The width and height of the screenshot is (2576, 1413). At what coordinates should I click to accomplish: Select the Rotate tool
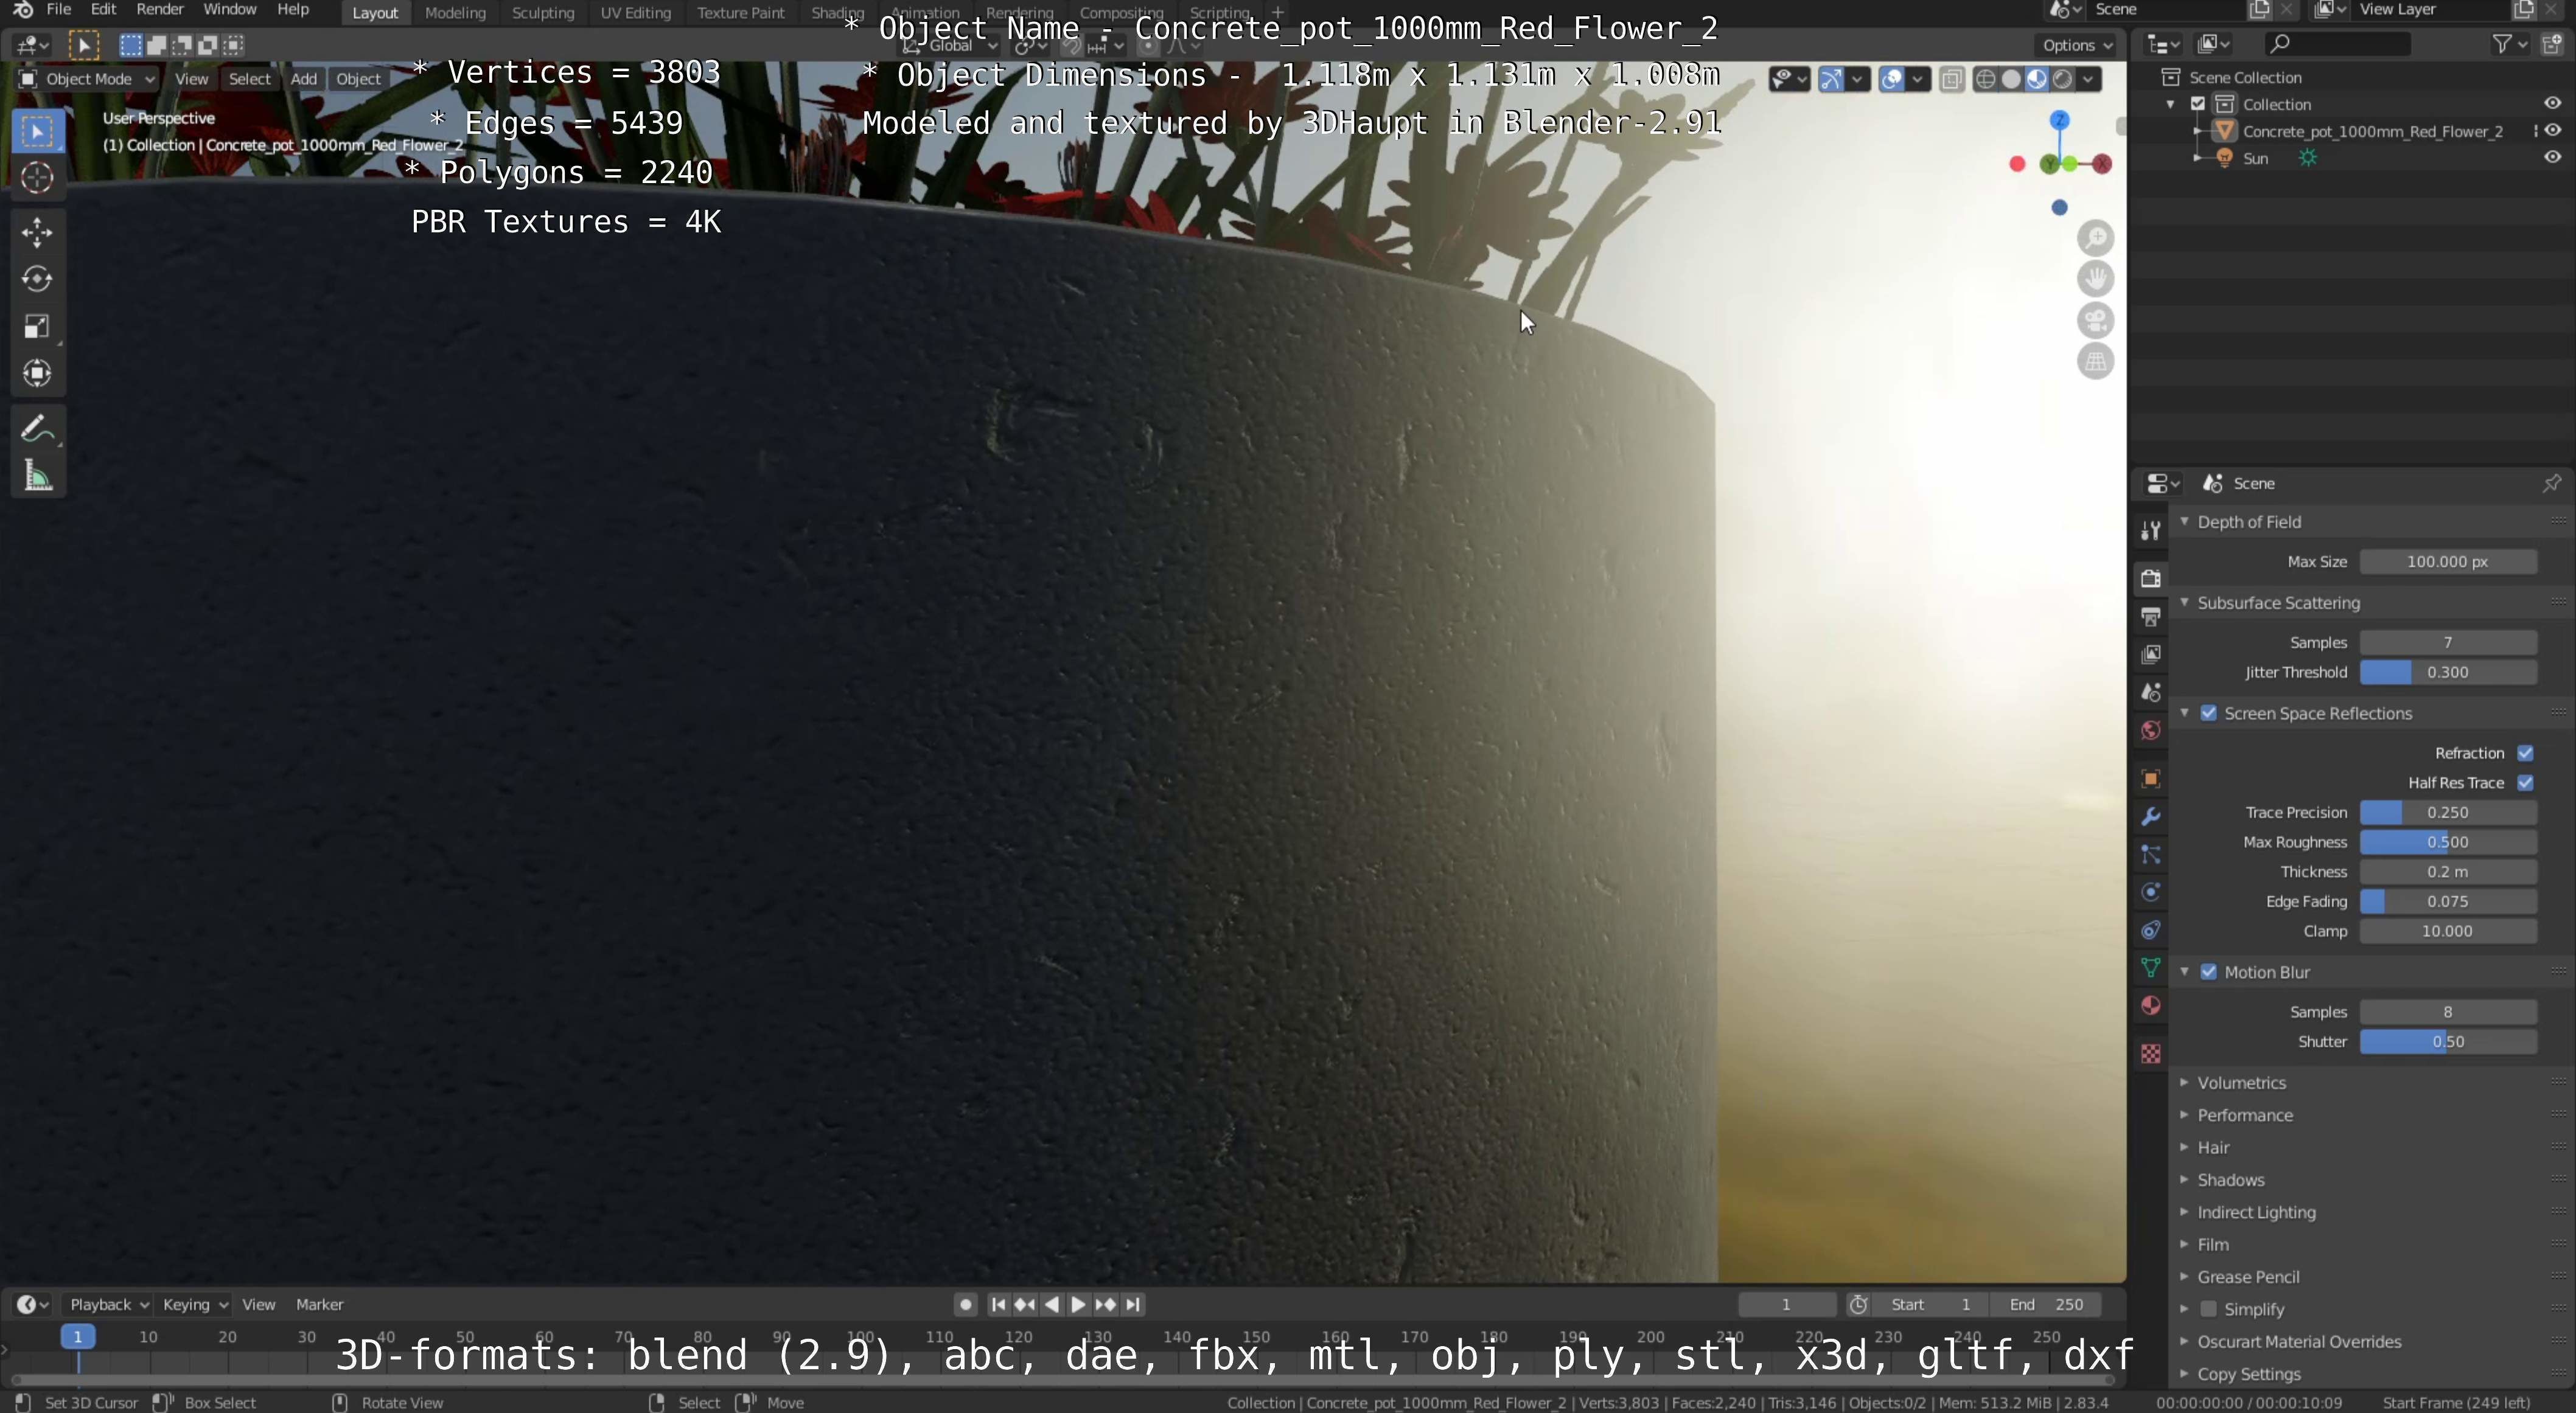[x=37, y=279]
